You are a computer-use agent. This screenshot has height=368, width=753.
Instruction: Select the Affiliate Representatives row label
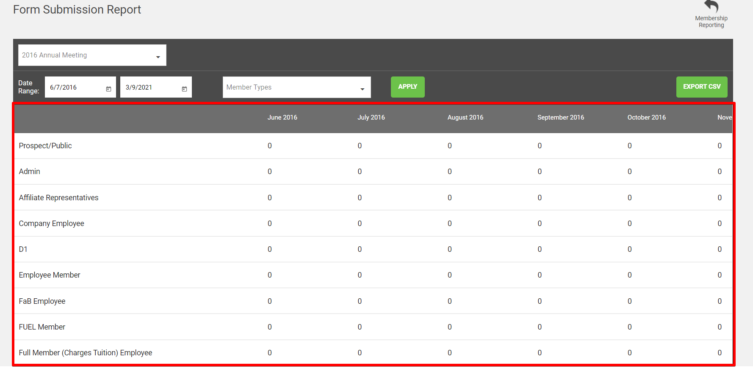tap(58, 198)
